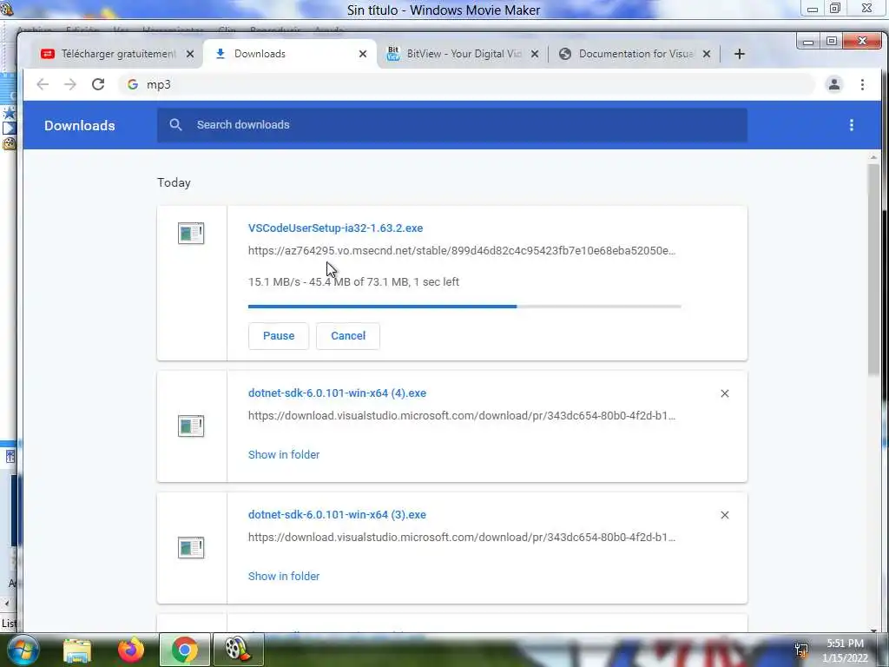Cancel the VSCodeUserSetup download
The image size is (889, 667).
click(348, 336)
